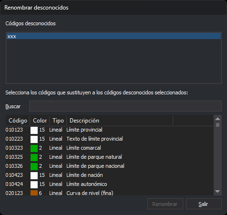The height and width of the screenshot is (215, 227).
Task: Select code 010325 cell
Action: click(x=14, y=157)
